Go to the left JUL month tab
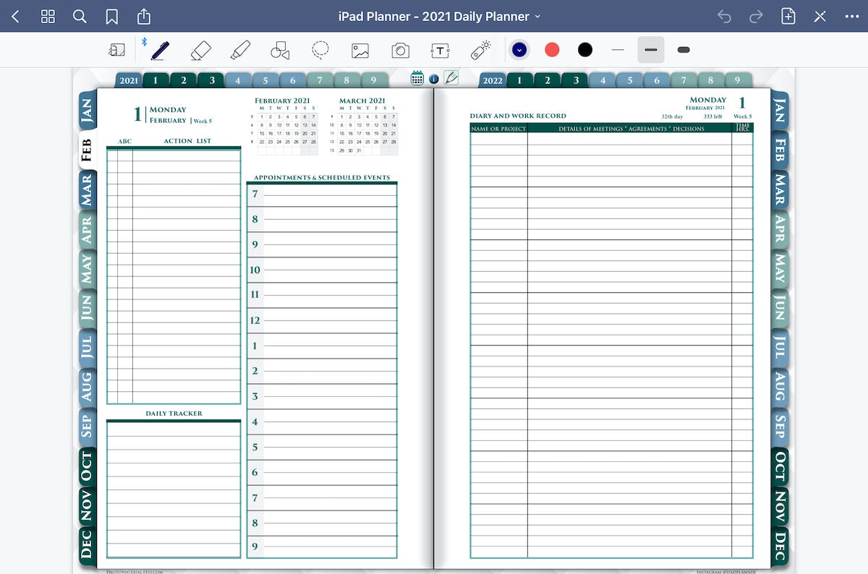 click(87, 348)
